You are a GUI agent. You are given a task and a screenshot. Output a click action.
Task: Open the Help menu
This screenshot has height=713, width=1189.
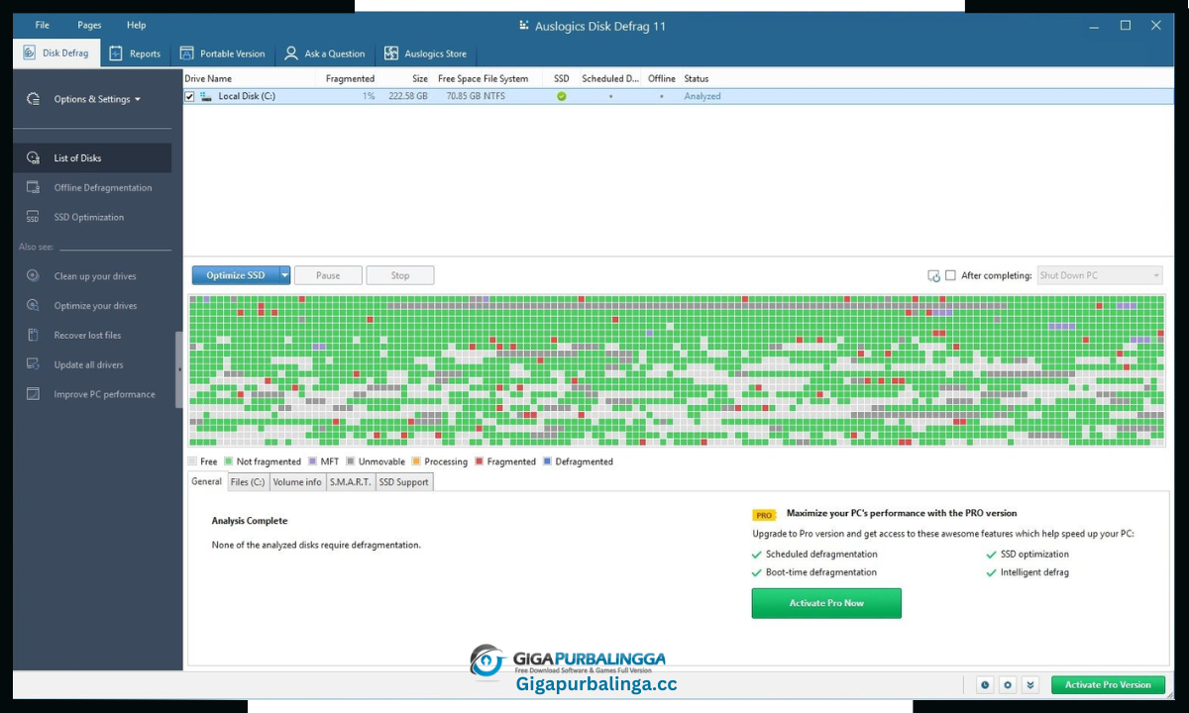pos(137,25)
